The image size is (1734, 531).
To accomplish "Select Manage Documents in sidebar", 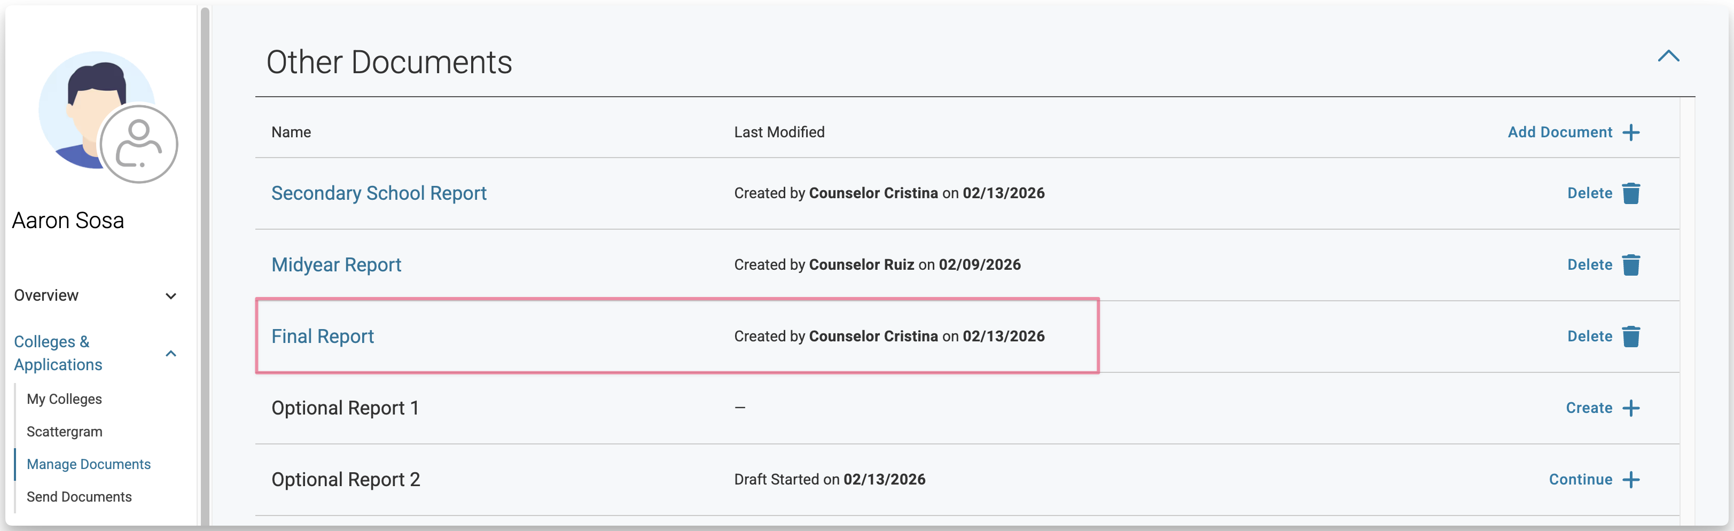I will point(89,464).
